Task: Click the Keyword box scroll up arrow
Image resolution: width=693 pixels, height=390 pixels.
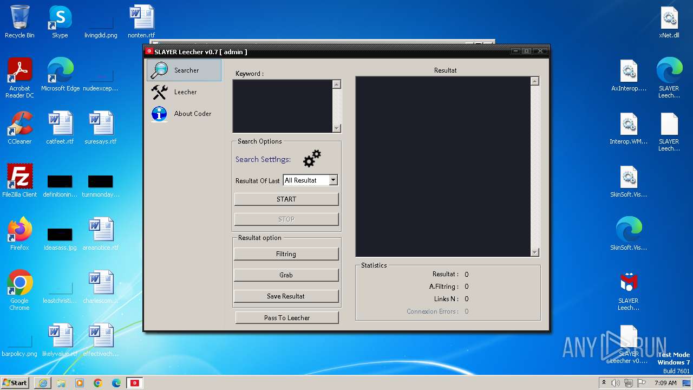Action: [337, 84]
